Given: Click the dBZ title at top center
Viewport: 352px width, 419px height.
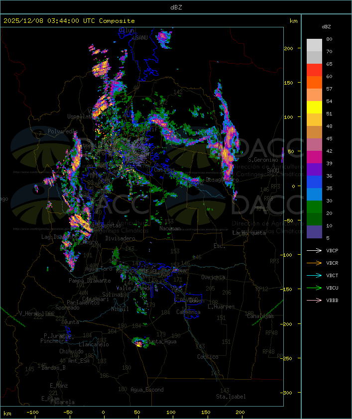Looking at the screenshot, I should click(176, 7).
